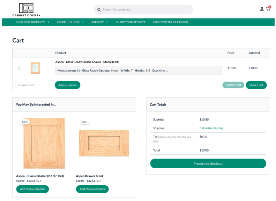The height and width of the screenshot is (201, 276).
Task: Click Proceed to checkout
Action: coord(208,164)
